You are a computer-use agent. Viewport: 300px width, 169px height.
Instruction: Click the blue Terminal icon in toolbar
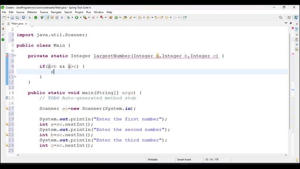(23, 17)
